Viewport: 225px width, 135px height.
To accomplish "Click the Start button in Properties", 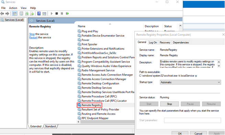I will 149,104.
